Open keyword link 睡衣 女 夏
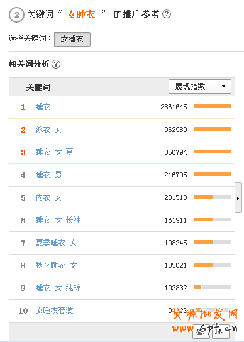244x342 pixels. click(x=54, y=152)
